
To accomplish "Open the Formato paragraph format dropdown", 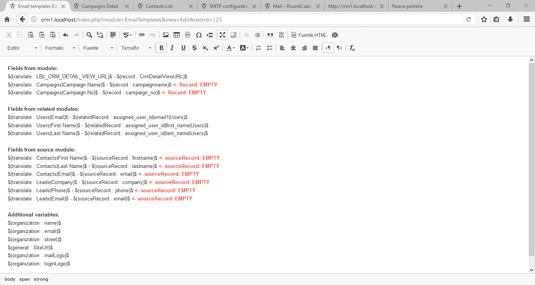I will [61, 48].
